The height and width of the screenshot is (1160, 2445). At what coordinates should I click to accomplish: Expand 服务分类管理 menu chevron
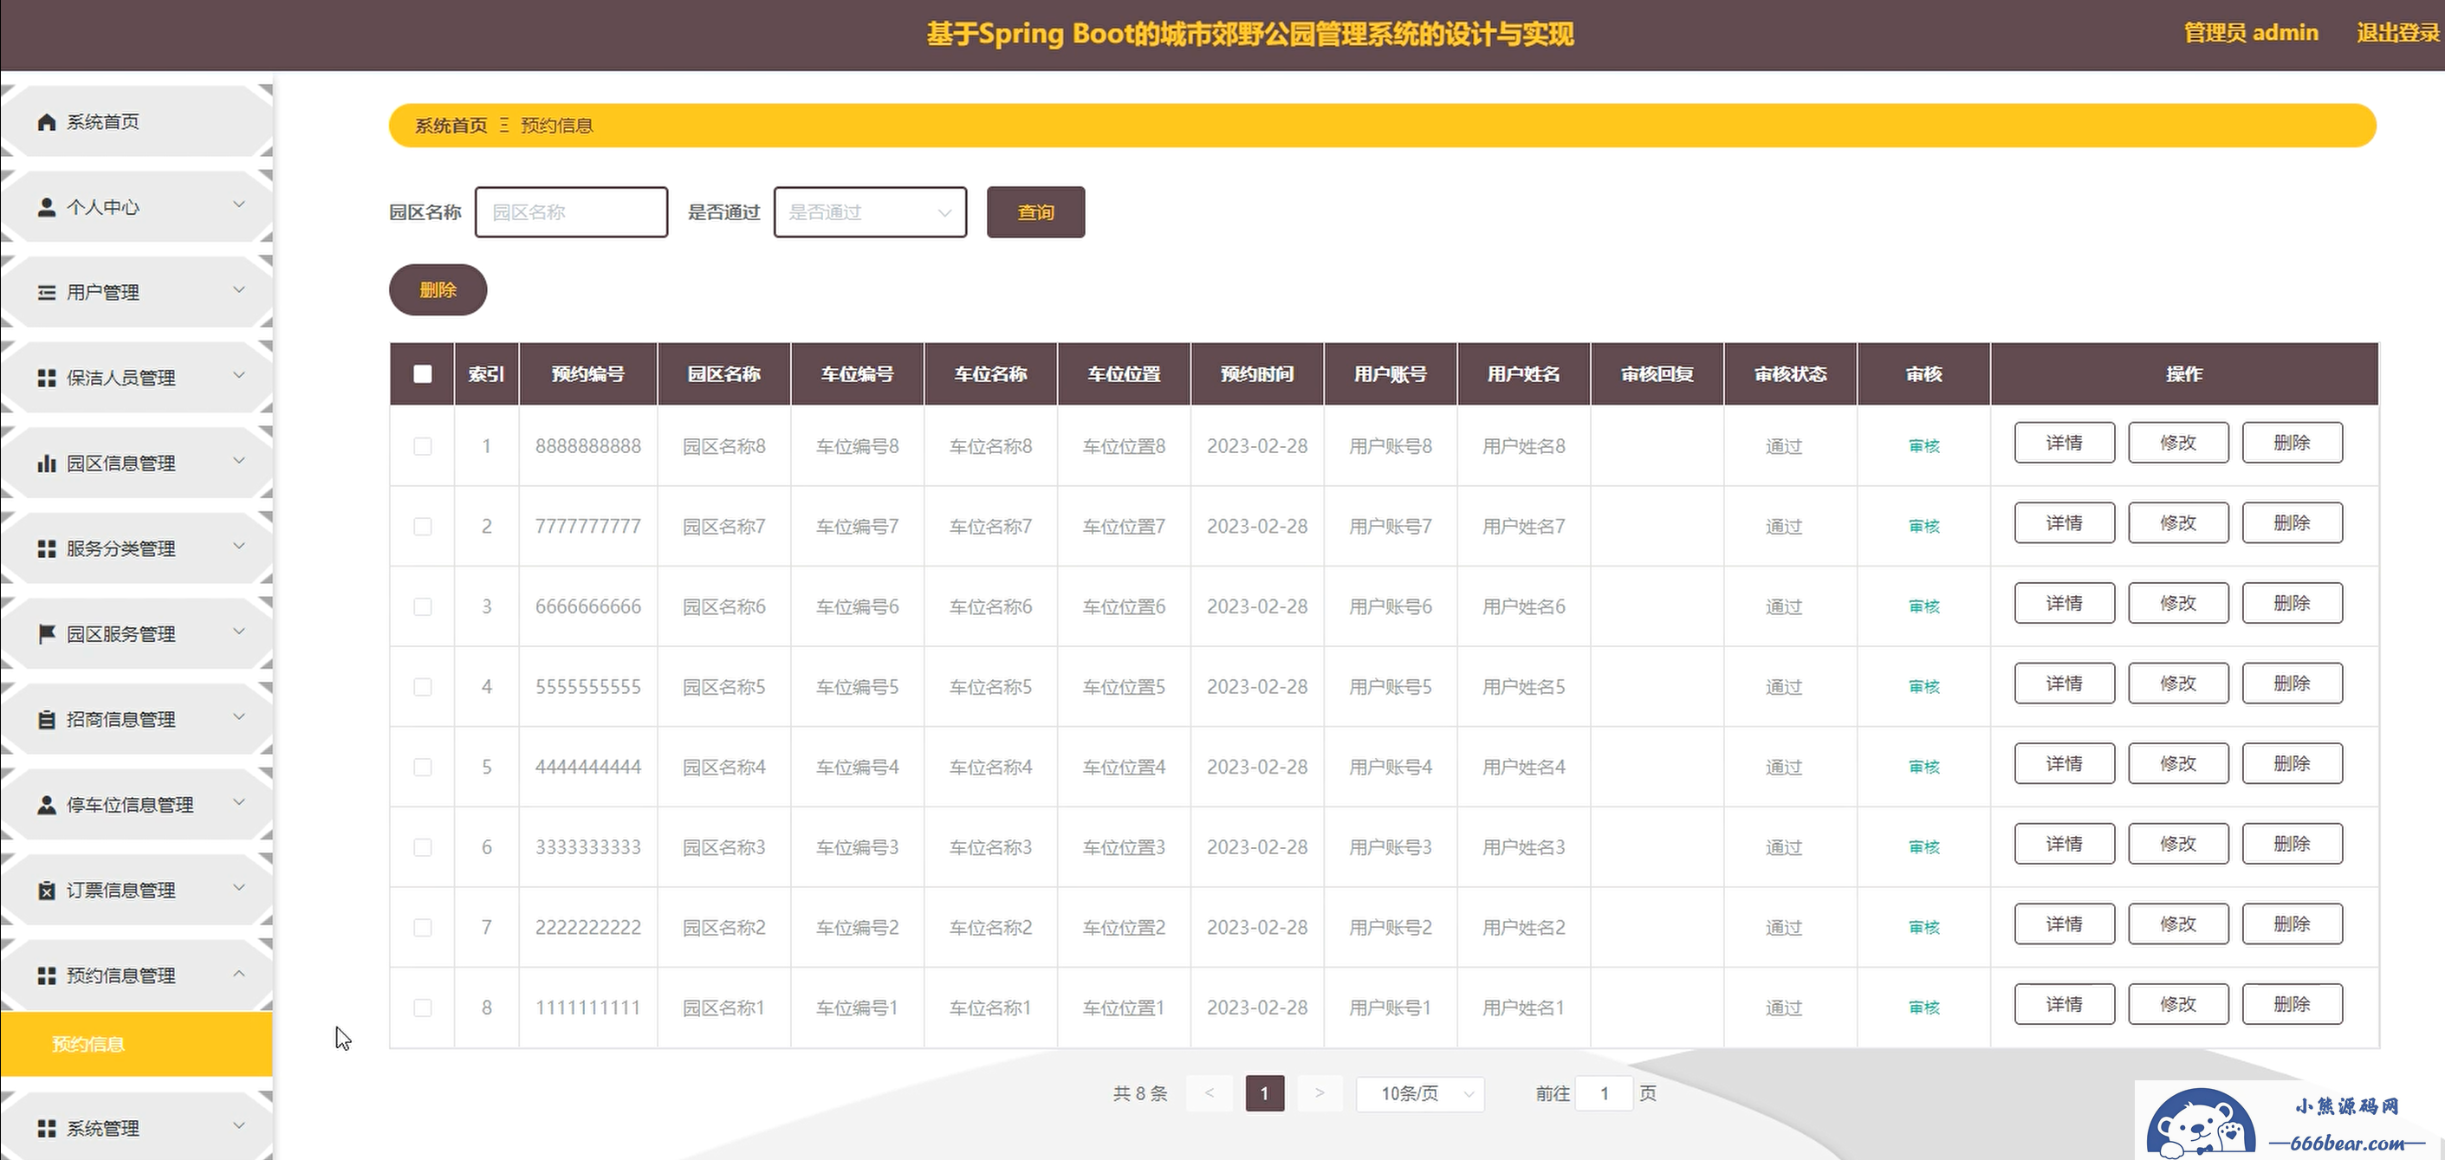click(239, 546)
